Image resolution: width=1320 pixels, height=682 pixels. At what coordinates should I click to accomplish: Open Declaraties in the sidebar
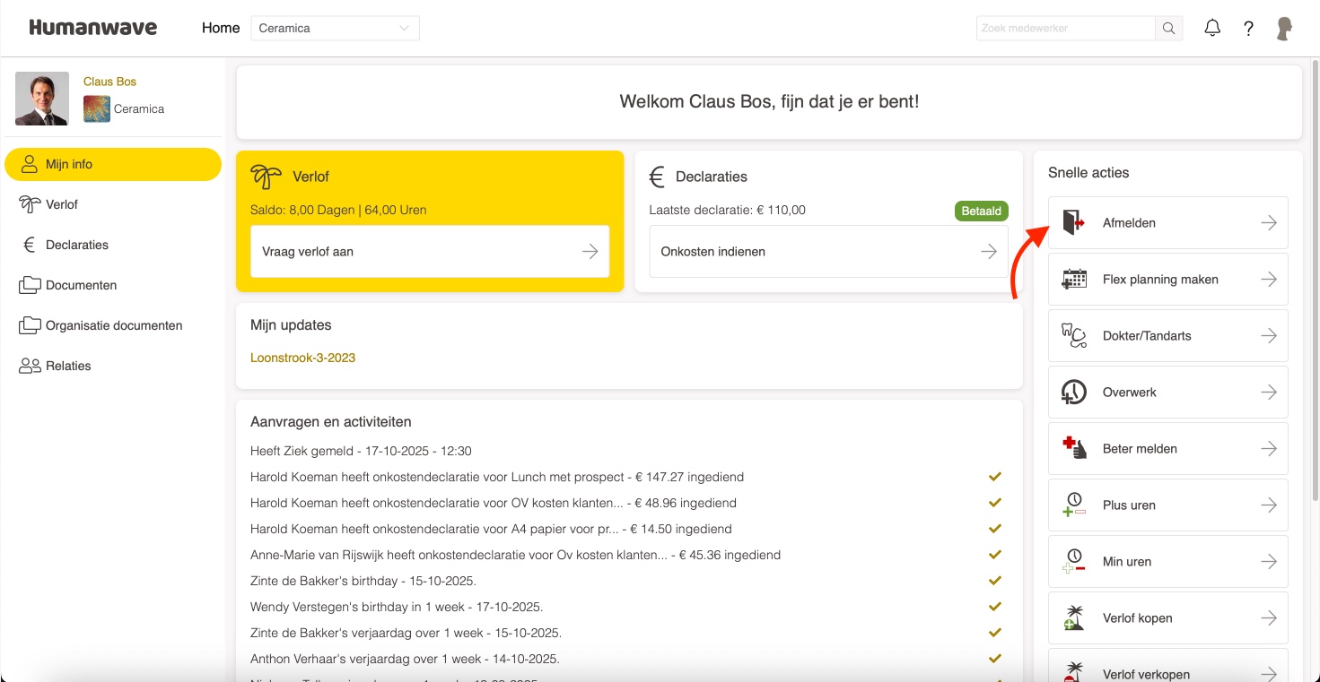[76, 245]
